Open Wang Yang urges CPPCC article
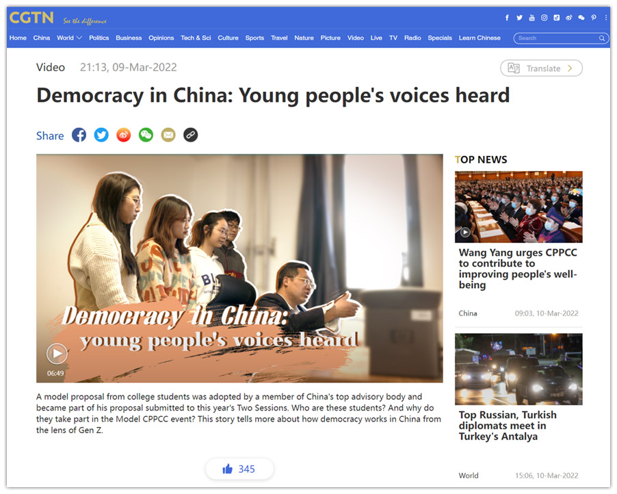 518,268
